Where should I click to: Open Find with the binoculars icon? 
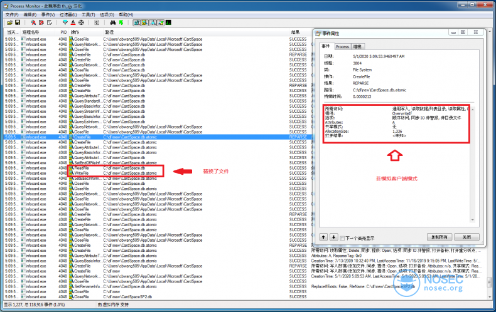point(113,23)
